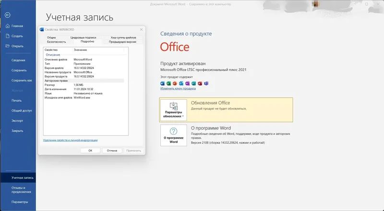Select the Размер property row

click(84, 85)
